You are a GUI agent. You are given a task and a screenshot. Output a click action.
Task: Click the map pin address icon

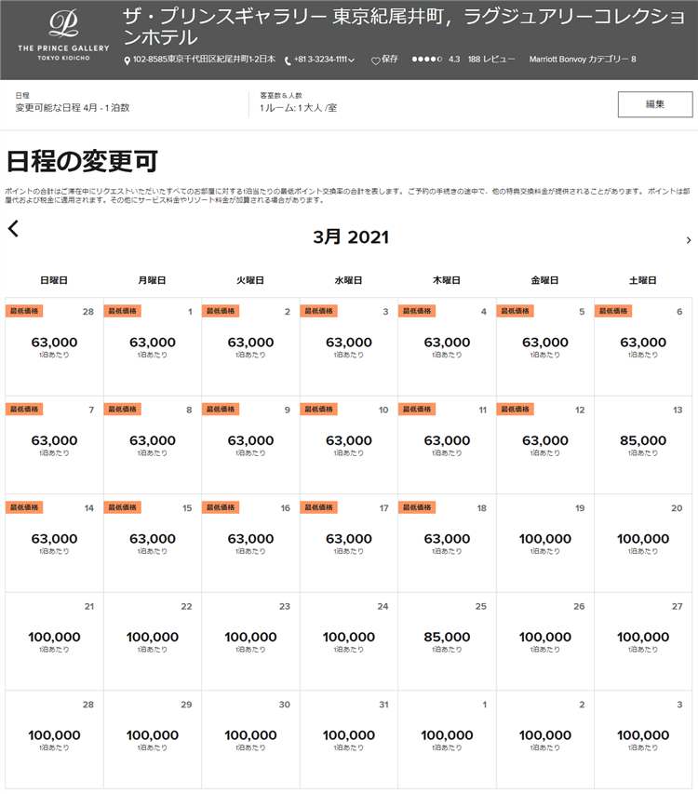128,61
